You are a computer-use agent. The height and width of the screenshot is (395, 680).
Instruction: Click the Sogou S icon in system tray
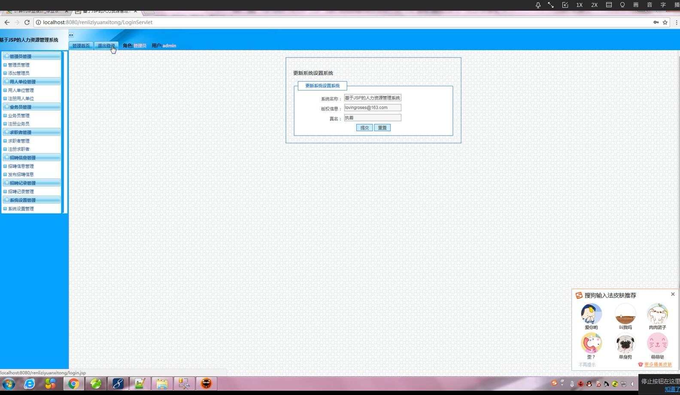tap(554, 383)
